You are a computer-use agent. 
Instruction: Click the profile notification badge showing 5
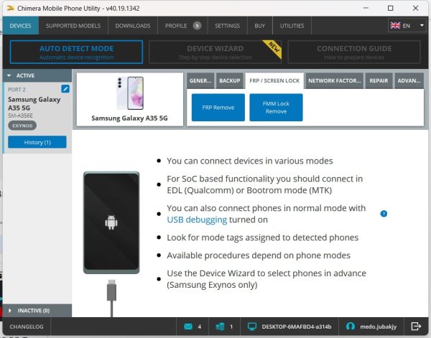pyautogui.click(x=197, y=26)
